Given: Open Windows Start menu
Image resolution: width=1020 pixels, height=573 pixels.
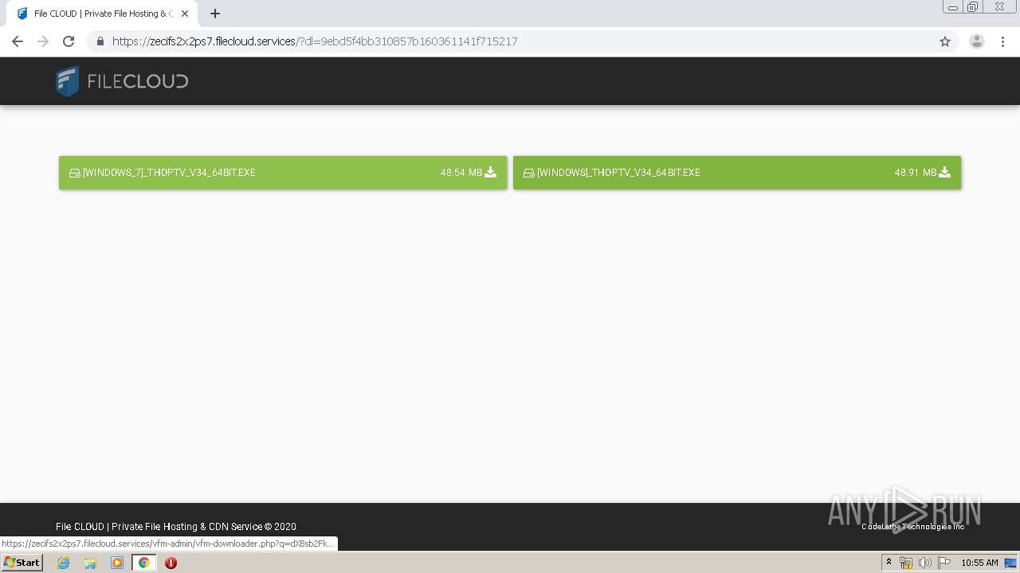Looking at the screenshot, I should click(x=22, y=563).
